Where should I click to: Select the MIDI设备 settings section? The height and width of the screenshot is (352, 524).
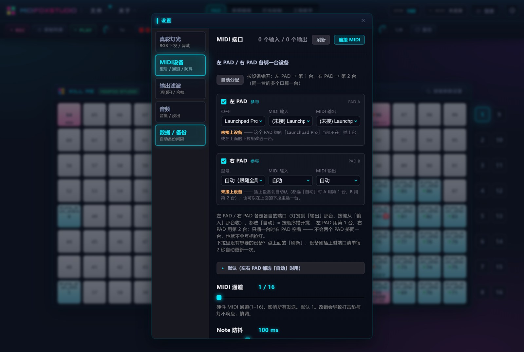[x=180, y=65]
